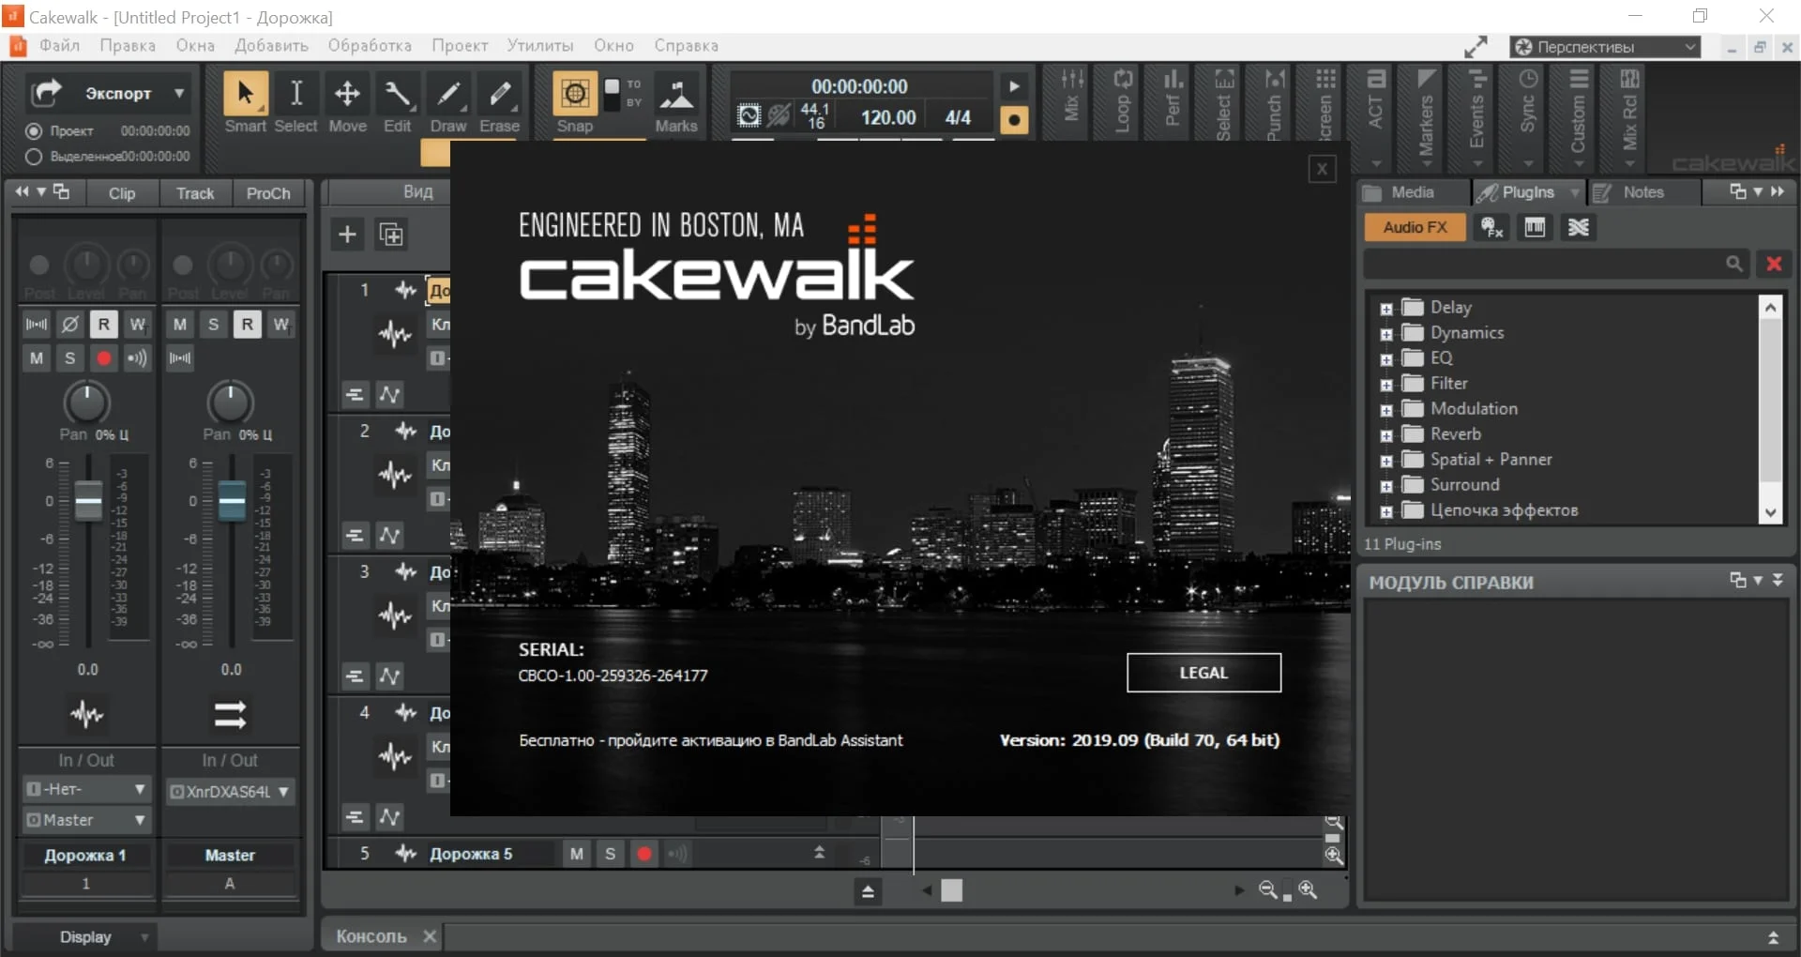This screenshot has width=1801, height=957.
Task: Switch to the Notes tab
Action: (x=1643, y=192)
